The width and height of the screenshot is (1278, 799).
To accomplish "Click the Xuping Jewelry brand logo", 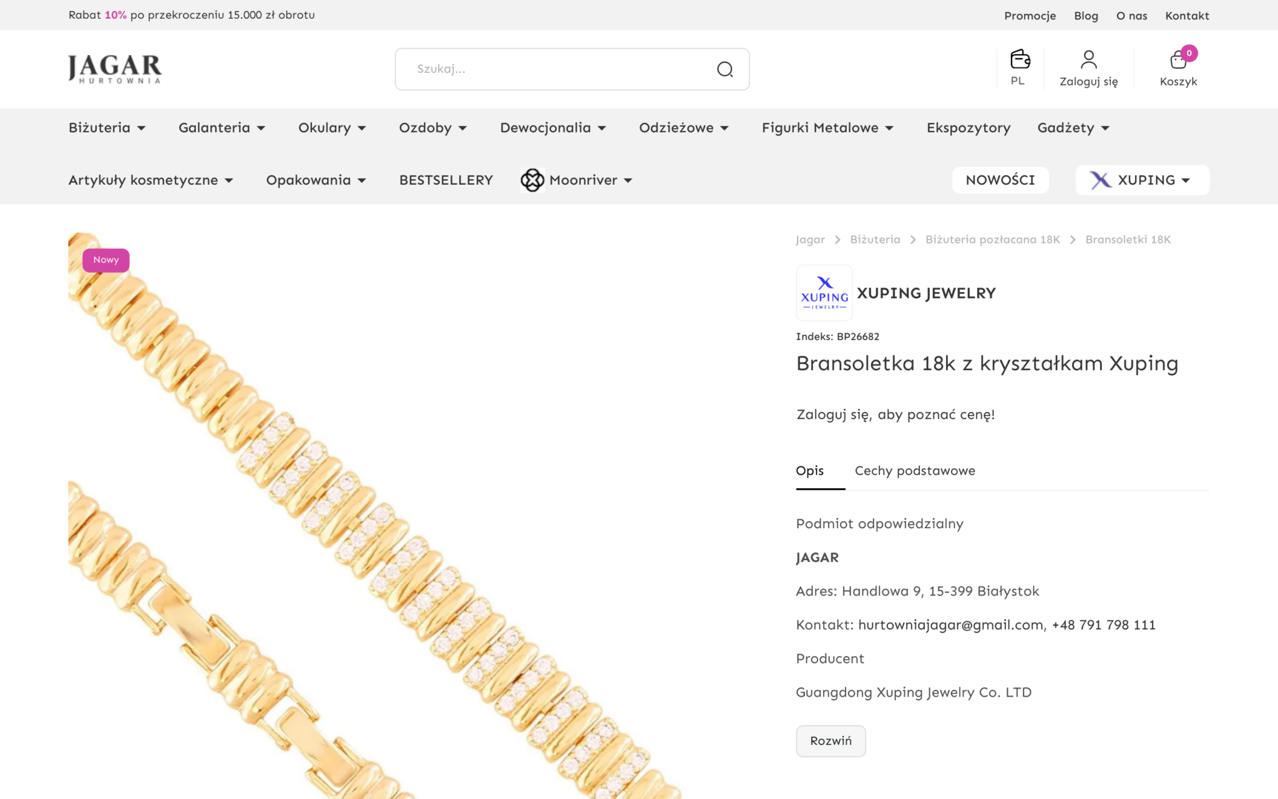I will tap(824, 293).
